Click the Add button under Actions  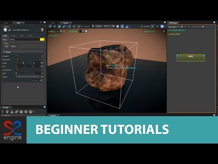(x=6, y=46)
